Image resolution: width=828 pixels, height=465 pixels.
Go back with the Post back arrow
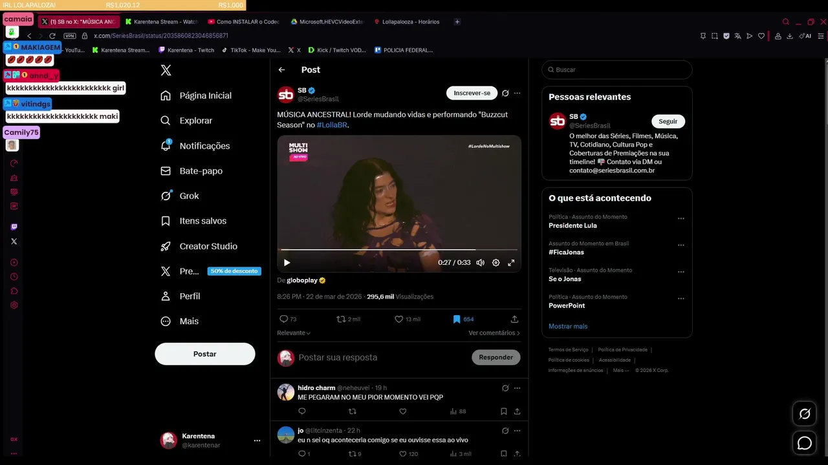[281, 70]
